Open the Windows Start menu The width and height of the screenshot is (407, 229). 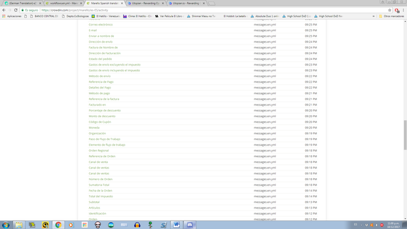[x=6, y=225]
